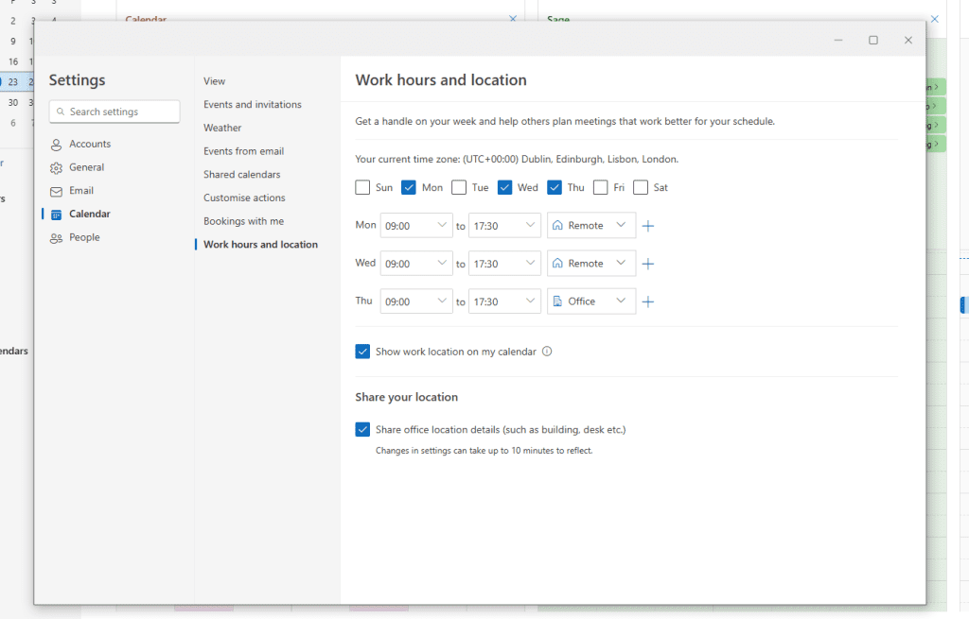Image resolution: width=969 pixels, height=619 pixels.
Task: Close the Settings dialog window
Action: click(907, 40)
